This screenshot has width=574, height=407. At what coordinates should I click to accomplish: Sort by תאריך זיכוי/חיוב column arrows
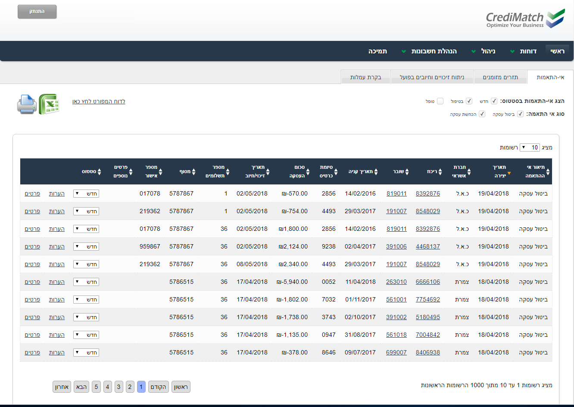tap(268, 171)
